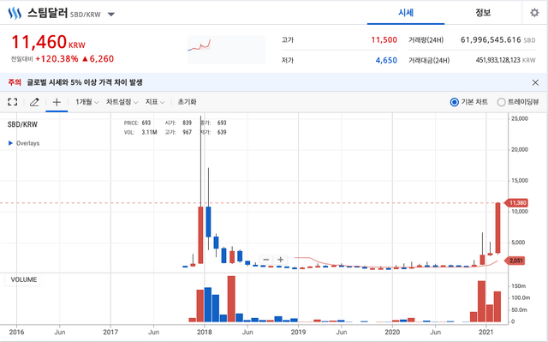Click the mini price sparkline thumbnail
This screenshot has height=342, width=548.
click(226, 50)
